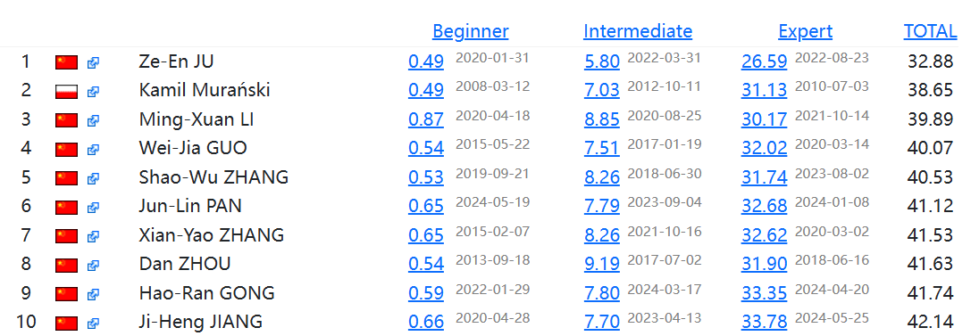The height and width of the screenshot is (336, 979).
Task: Sort by TOTAL column header
Action: click(x=930, y=31)
